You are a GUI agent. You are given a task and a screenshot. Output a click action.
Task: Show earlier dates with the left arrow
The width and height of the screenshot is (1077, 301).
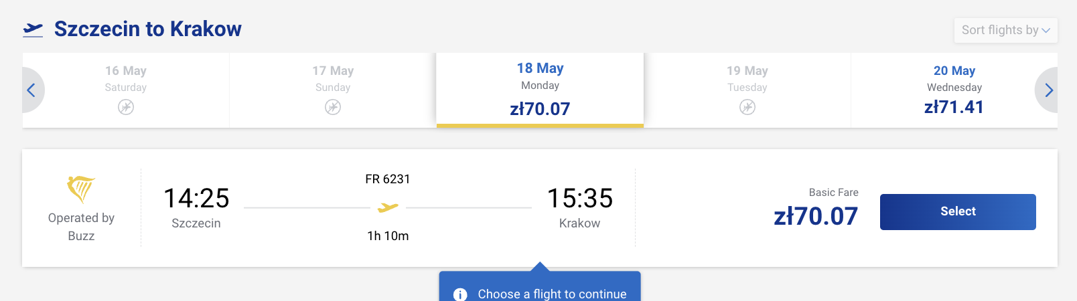pyautogui.click(x=31, y=90)
